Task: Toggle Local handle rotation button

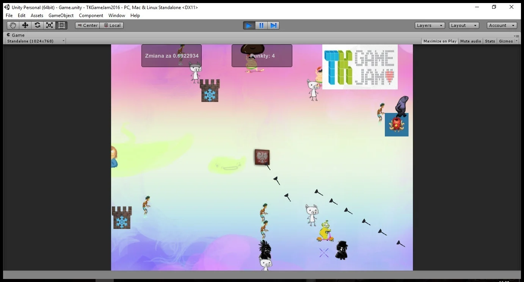Action: click(x=112, y=25)
